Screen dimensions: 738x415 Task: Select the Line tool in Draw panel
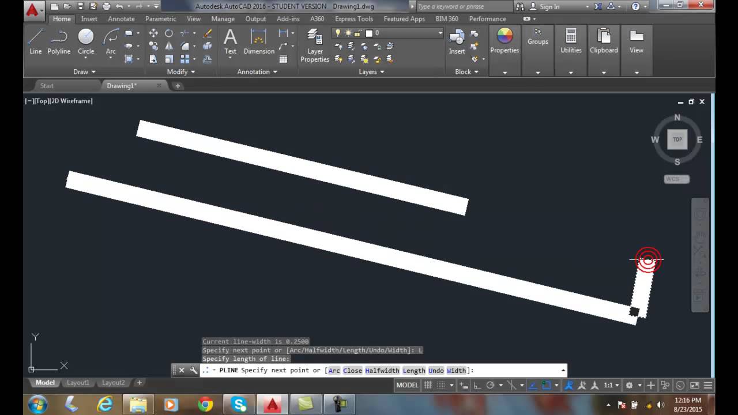(36, 41)
